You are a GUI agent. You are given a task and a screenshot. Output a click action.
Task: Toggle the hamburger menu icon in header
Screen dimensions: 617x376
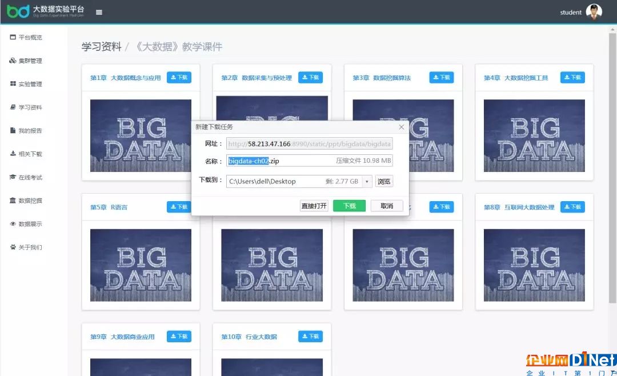(x=99, y=12)
